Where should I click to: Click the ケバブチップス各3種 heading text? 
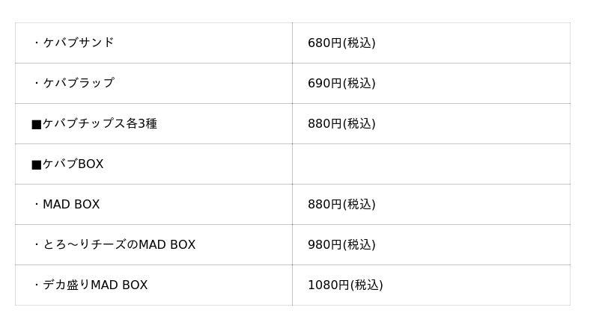pos(100,123)
